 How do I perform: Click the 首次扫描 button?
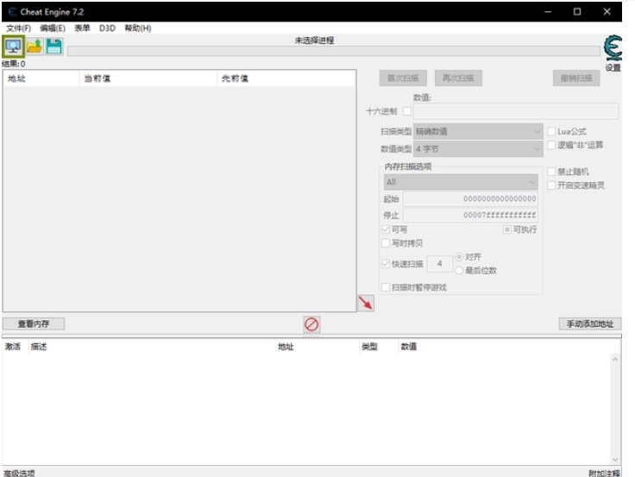403,78
